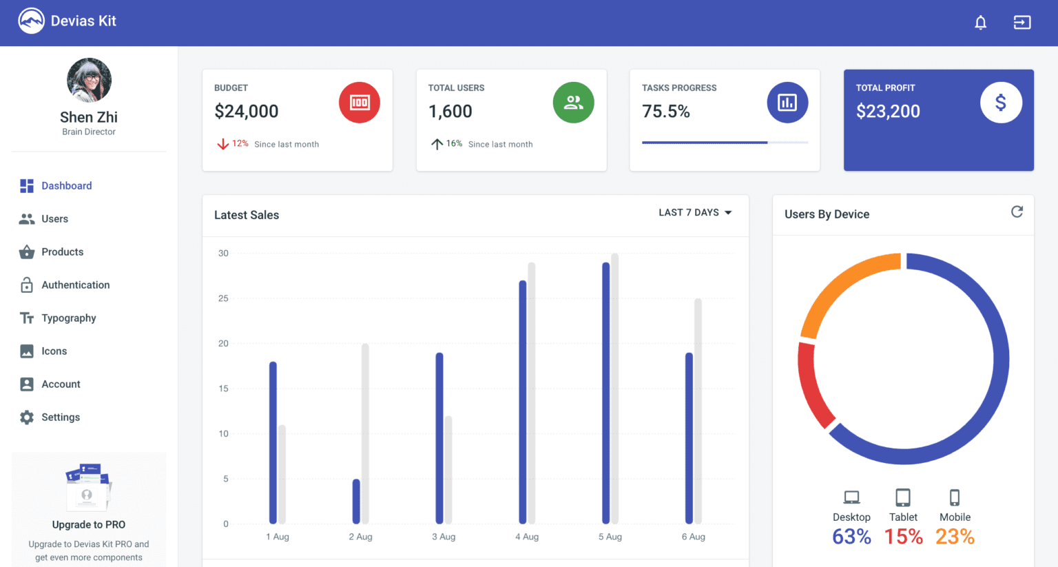
Task: Click the Upgrade to PRO link
Action: coord(89,524)
